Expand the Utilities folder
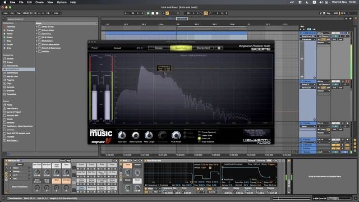This screenshot has width=359, height=202. [36, 52]
